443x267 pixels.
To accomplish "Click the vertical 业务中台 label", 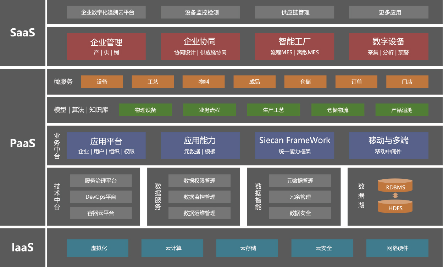I will click(57, 146).
